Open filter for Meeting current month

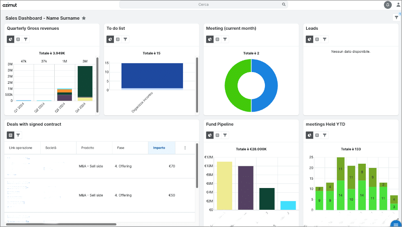point(225,39)
